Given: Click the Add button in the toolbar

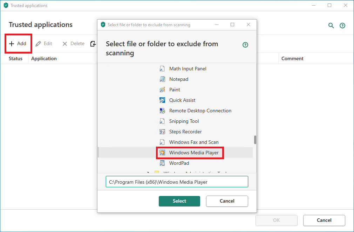Looking at the screenshot, I should pos(18,44).
